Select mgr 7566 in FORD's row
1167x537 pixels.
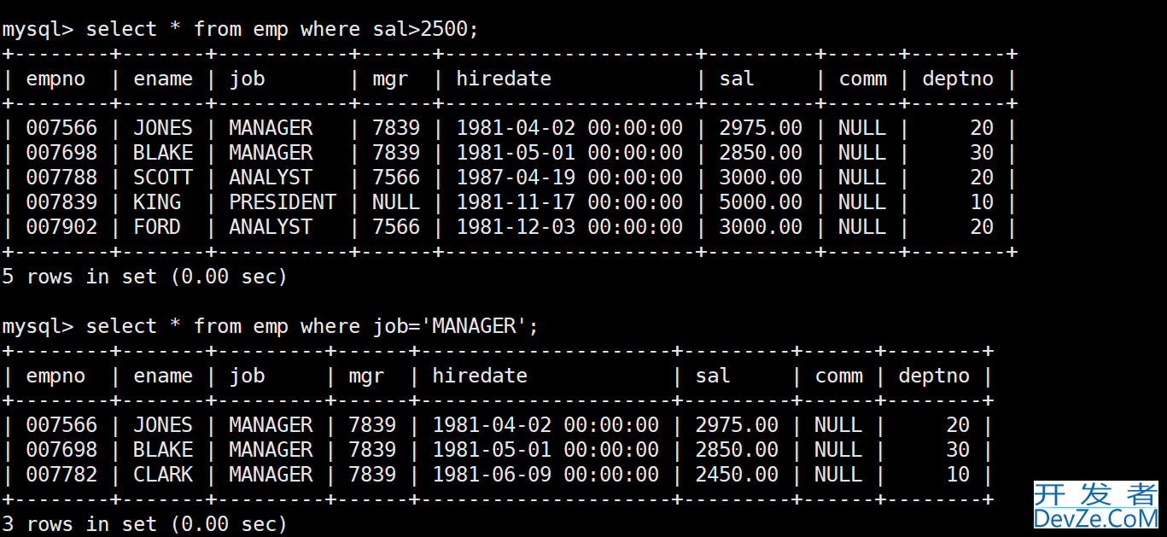396,227
